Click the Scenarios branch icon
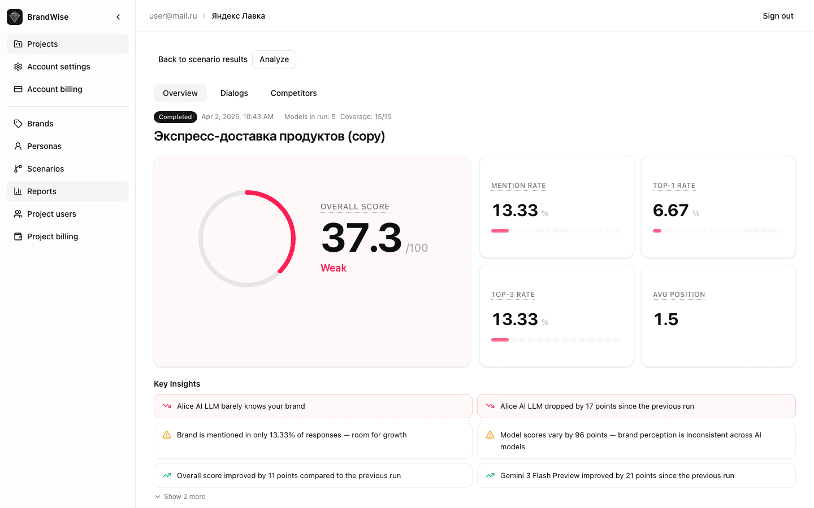The image size is (814, 508). pyautogui.click(x=18, y=168)
